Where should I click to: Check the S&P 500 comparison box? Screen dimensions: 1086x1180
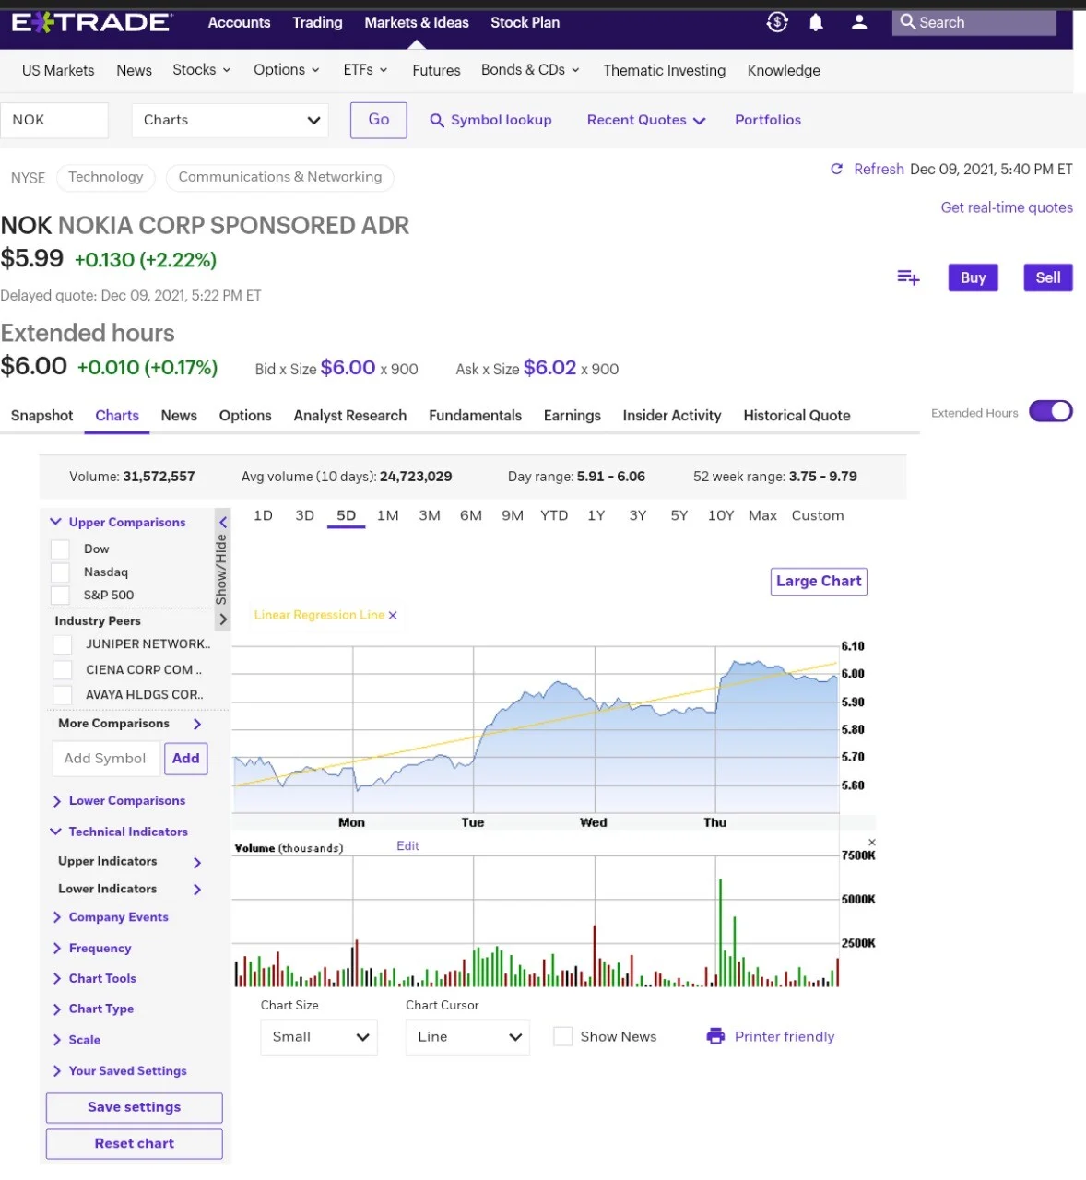click(61, 596)
